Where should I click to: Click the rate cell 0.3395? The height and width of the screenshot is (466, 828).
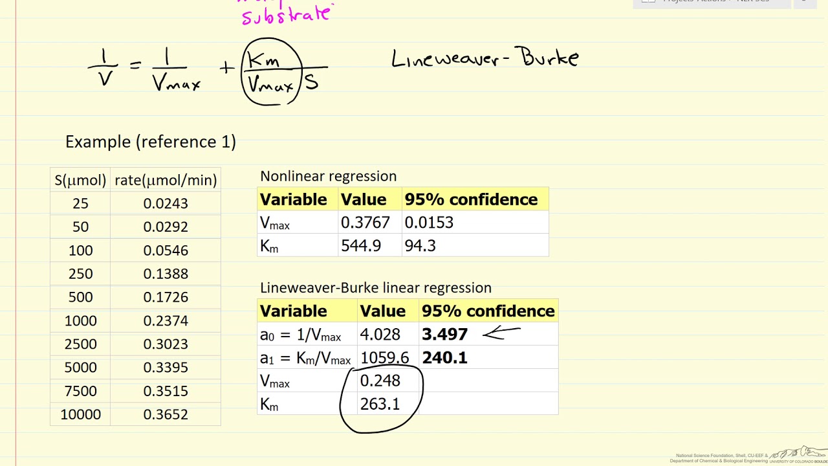tap(166, 368)
